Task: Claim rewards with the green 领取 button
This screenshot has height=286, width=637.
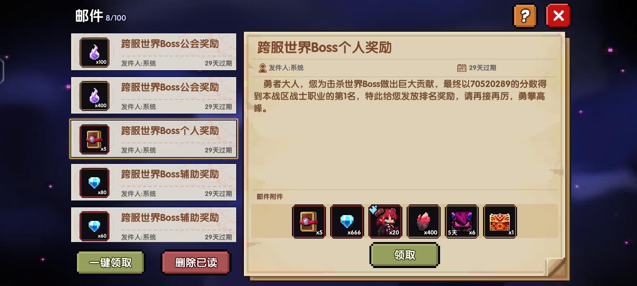Action: coord(404,255)
